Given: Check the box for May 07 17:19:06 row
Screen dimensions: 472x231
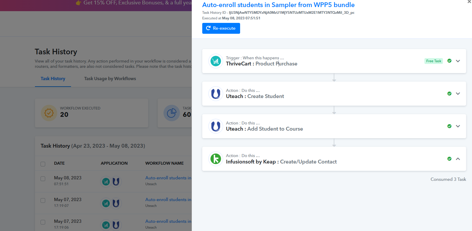Looking at the screenshot, I should [43, 222].
